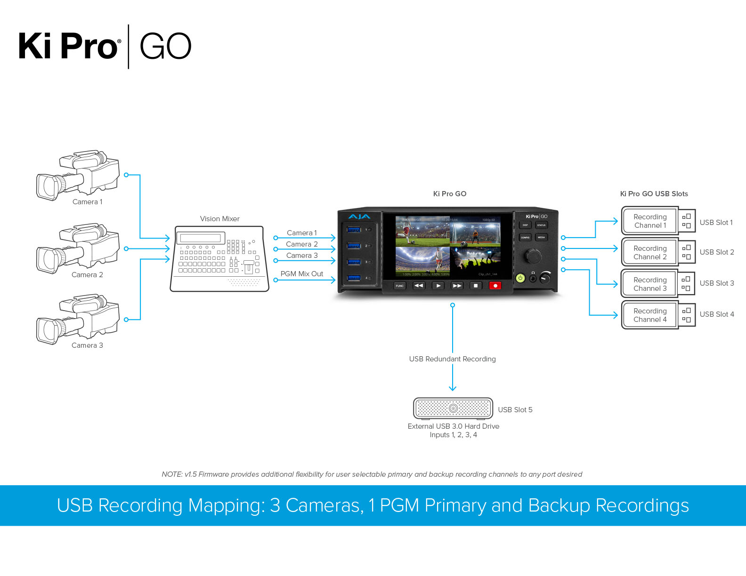The width and height of the screenshot is (746, 576).
Task: Click the 'USB Slot 1' label
Action: [x=716, y=223]
